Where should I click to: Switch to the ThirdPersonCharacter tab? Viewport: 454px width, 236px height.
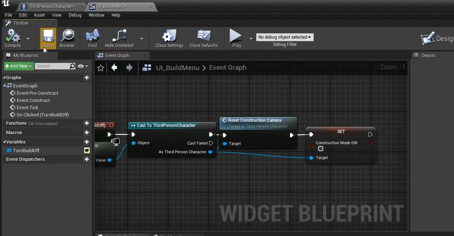click(51, 7)
